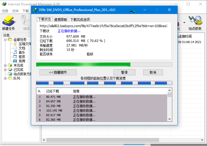This screenshot has width=207, height=146.
Task: Select thread row 103.145 MB
Action: [x=102, y=111]
